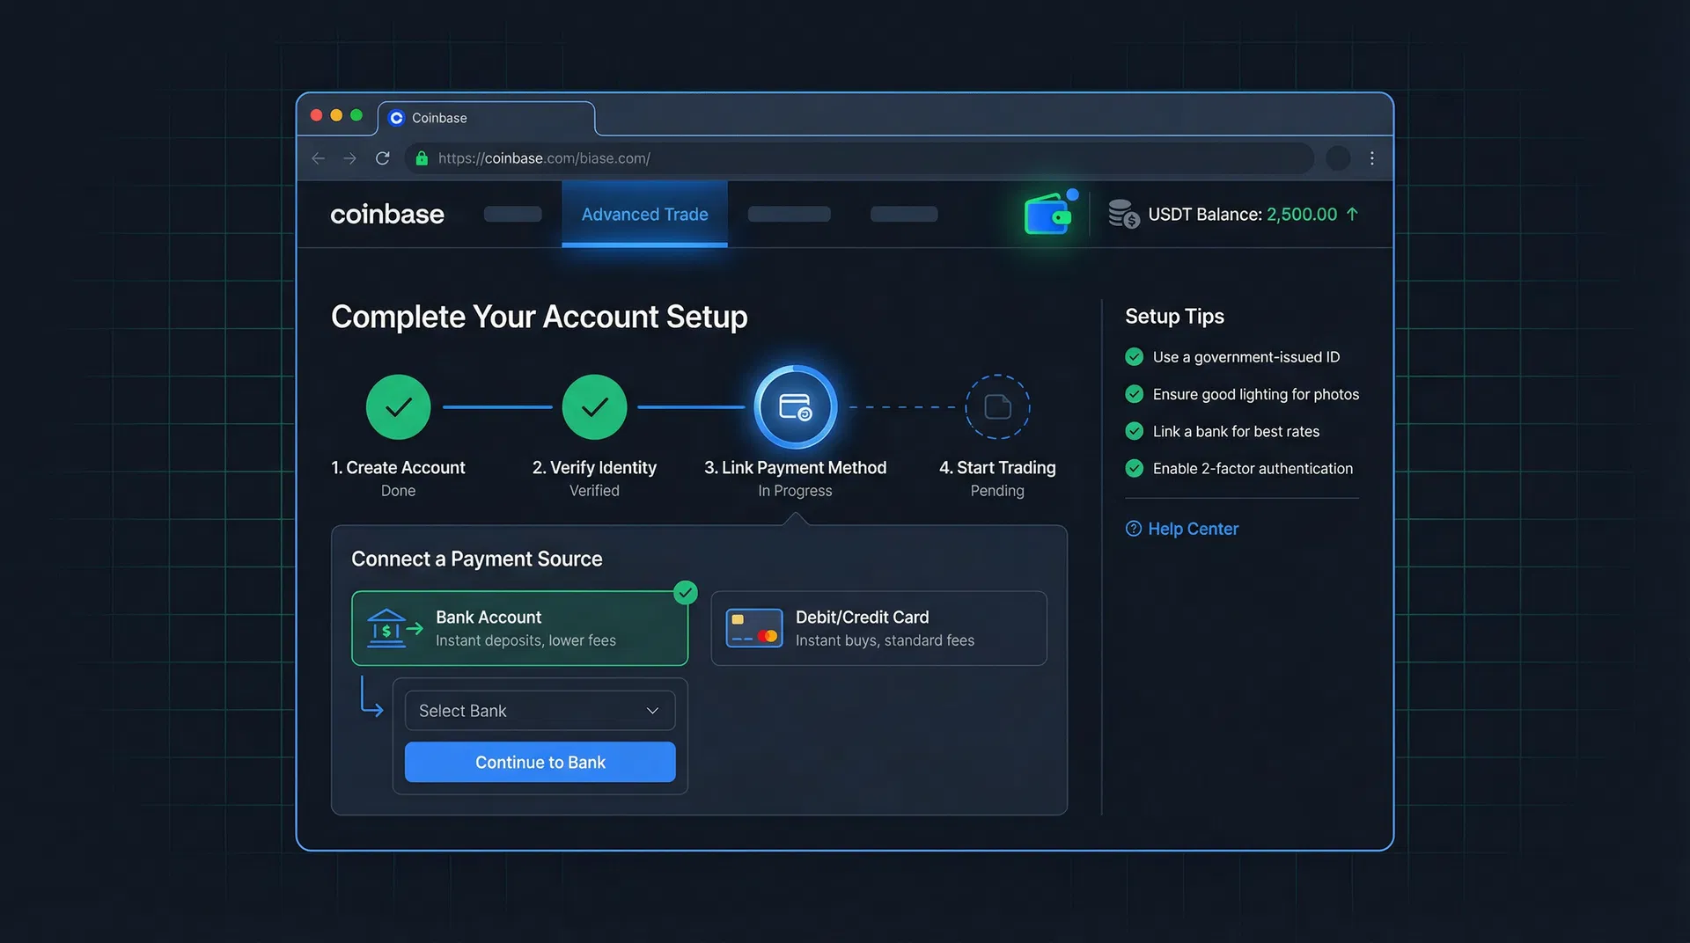Click the USDT balance increase arrow
The height and width of the screenshot is (943, 1690).
(1351, 214)
